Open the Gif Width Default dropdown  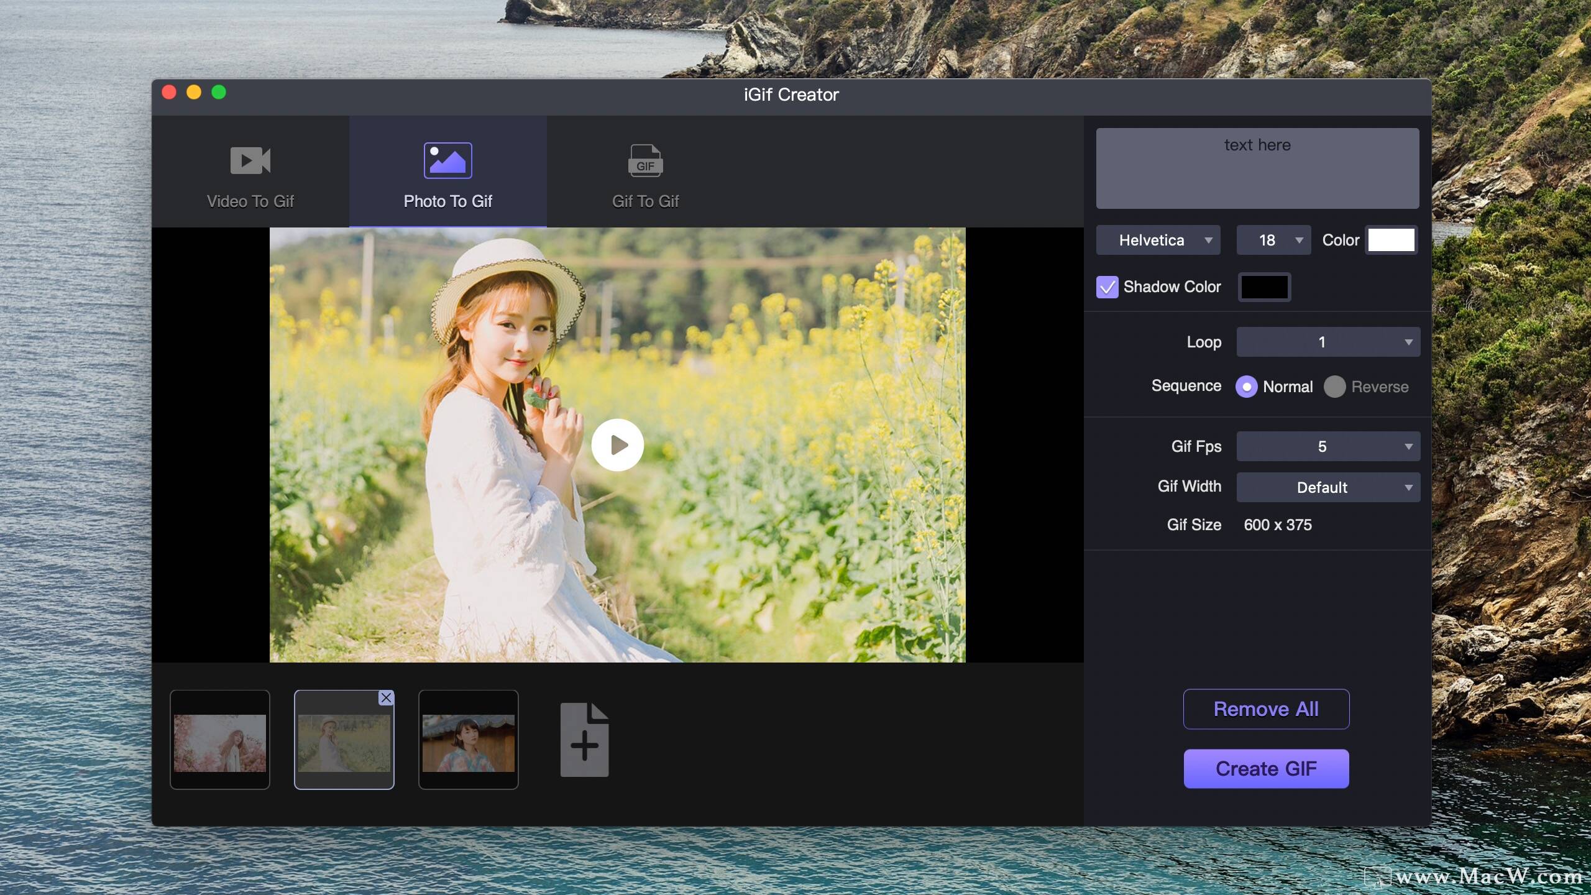point(1328,487)
